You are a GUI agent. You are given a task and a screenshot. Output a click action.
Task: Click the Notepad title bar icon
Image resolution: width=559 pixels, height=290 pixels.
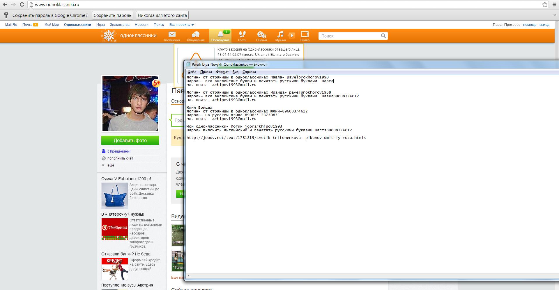188,65
